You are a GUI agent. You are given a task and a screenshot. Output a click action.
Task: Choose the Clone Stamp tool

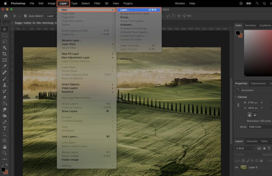tap(5, 85)
